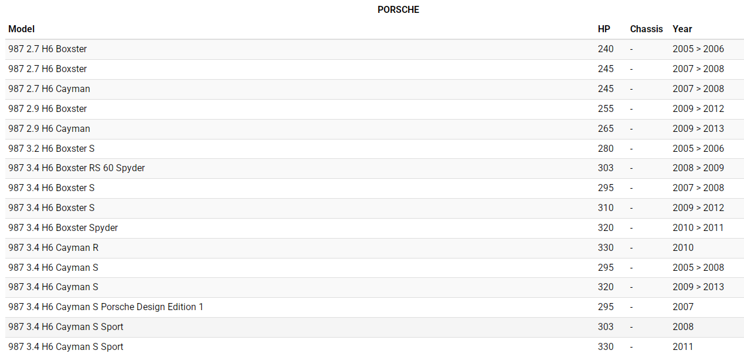Click the 310 HP value
This screenshot has width=744, height=357.
606,208
